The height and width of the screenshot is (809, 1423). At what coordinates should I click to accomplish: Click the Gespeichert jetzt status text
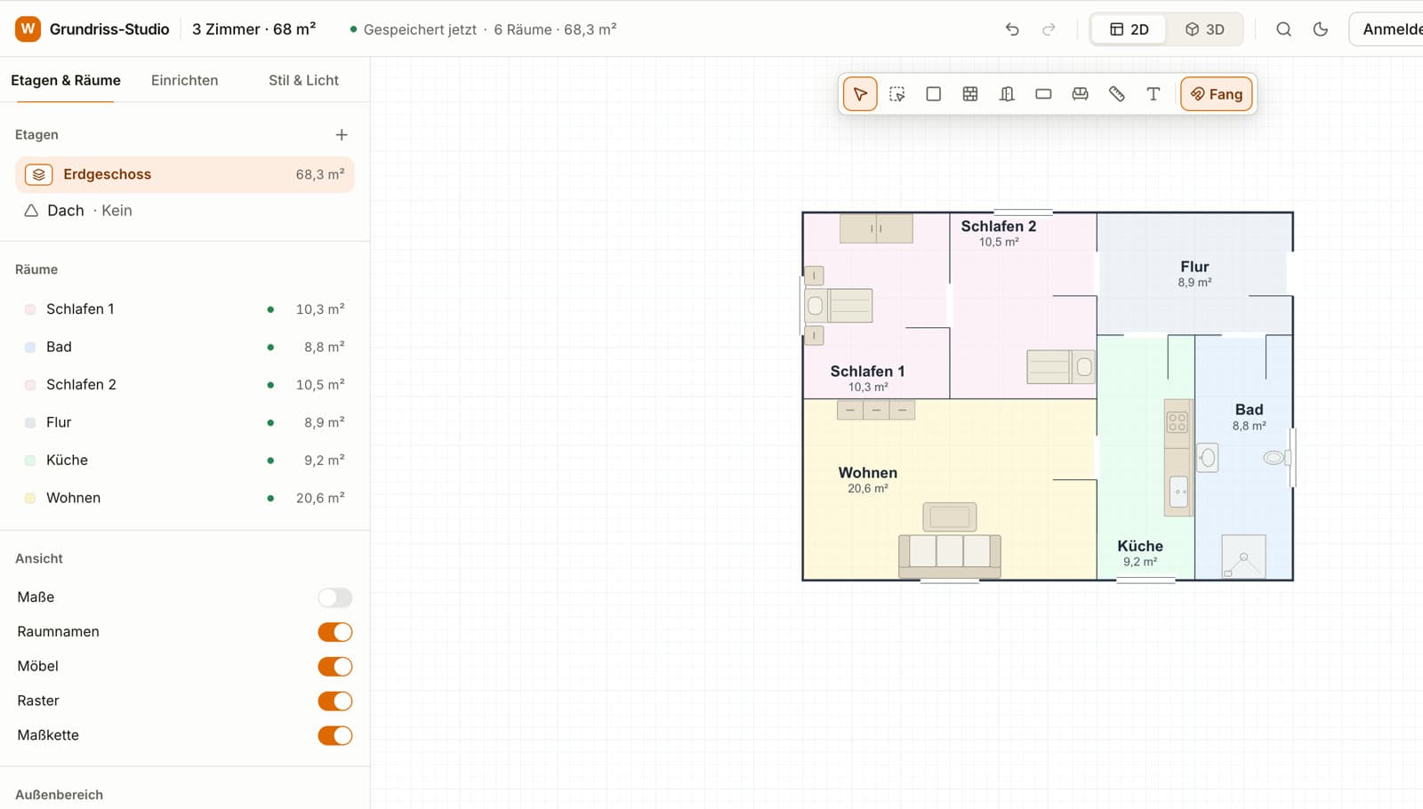(420, 29)
